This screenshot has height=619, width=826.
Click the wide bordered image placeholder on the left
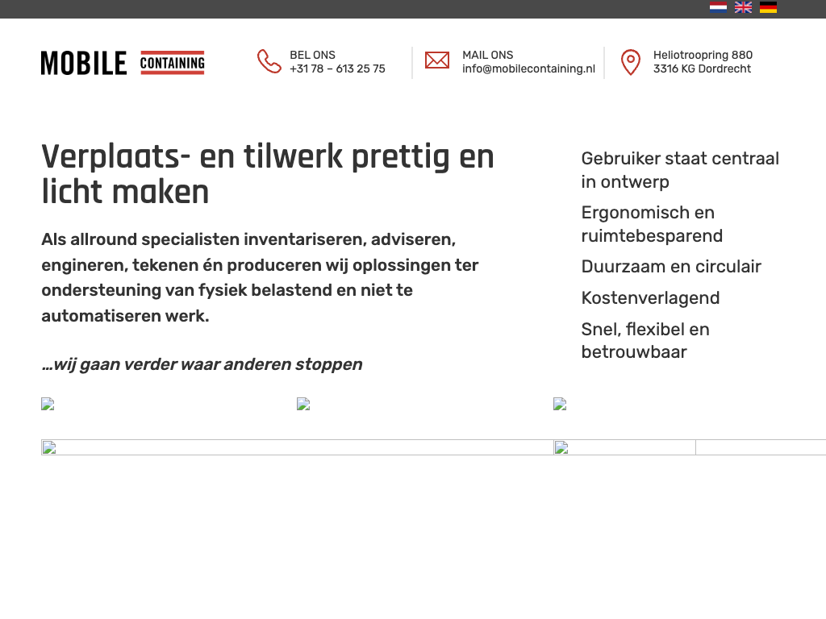[x=297, y=447]
